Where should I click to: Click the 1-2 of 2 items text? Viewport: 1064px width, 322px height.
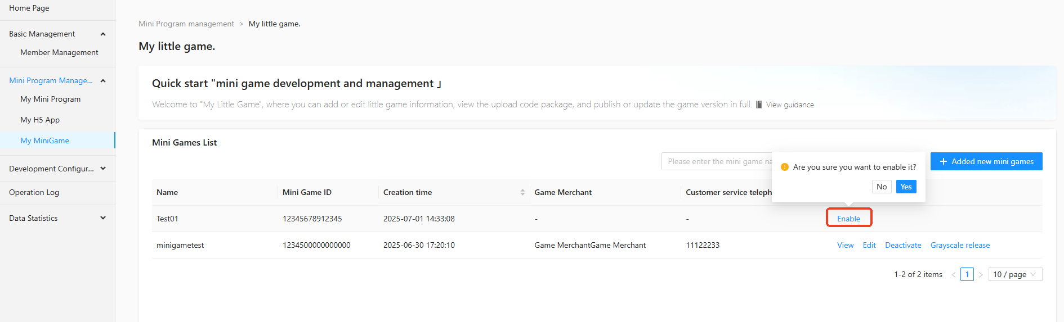click(918, 274)
